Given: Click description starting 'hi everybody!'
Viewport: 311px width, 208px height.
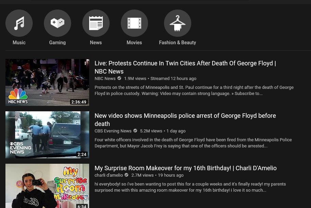Looking at the screenshot, I should pos(190,187).
